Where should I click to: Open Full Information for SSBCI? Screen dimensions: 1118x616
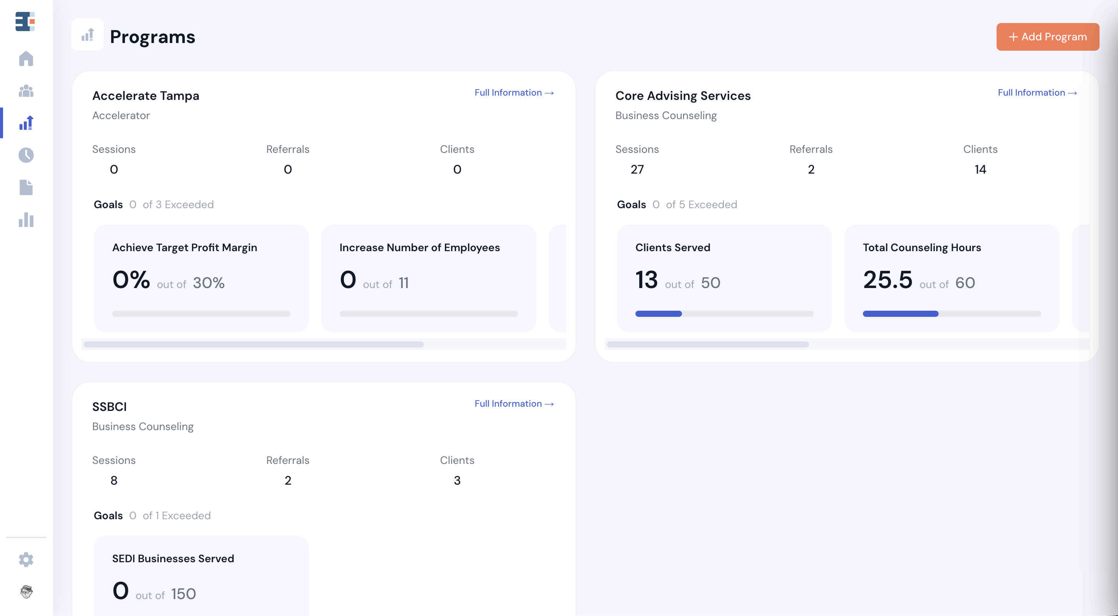pyautogui.click(x=514, y=404)
